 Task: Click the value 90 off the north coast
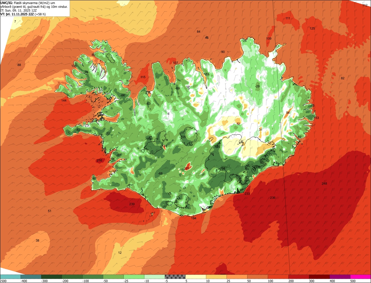[223, 52]
